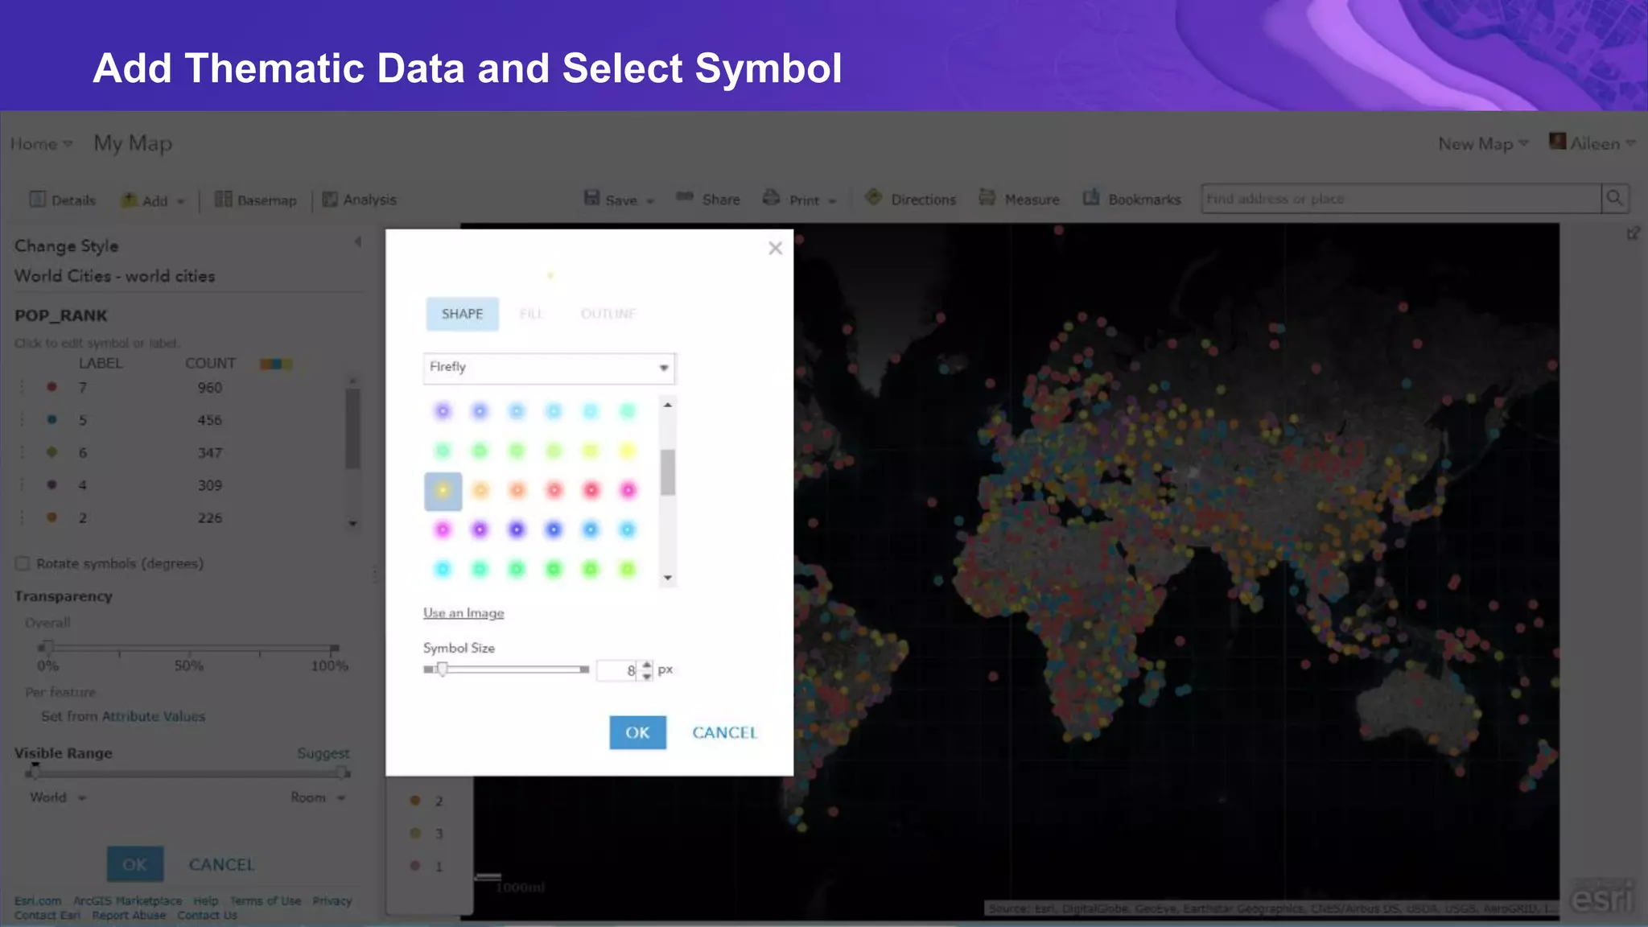Confirm symbol dialog with OK
This screenshot has height=927, width=1648.
click(x=637, y=732)
